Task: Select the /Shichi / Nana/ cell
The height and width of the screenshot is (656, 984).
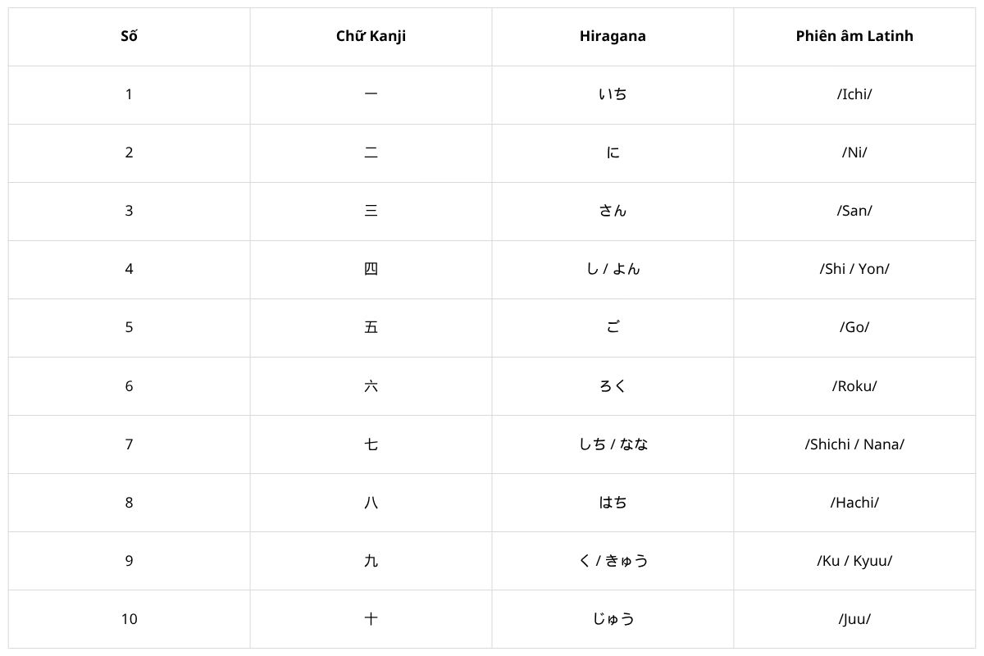Action: tap(854, 444)
